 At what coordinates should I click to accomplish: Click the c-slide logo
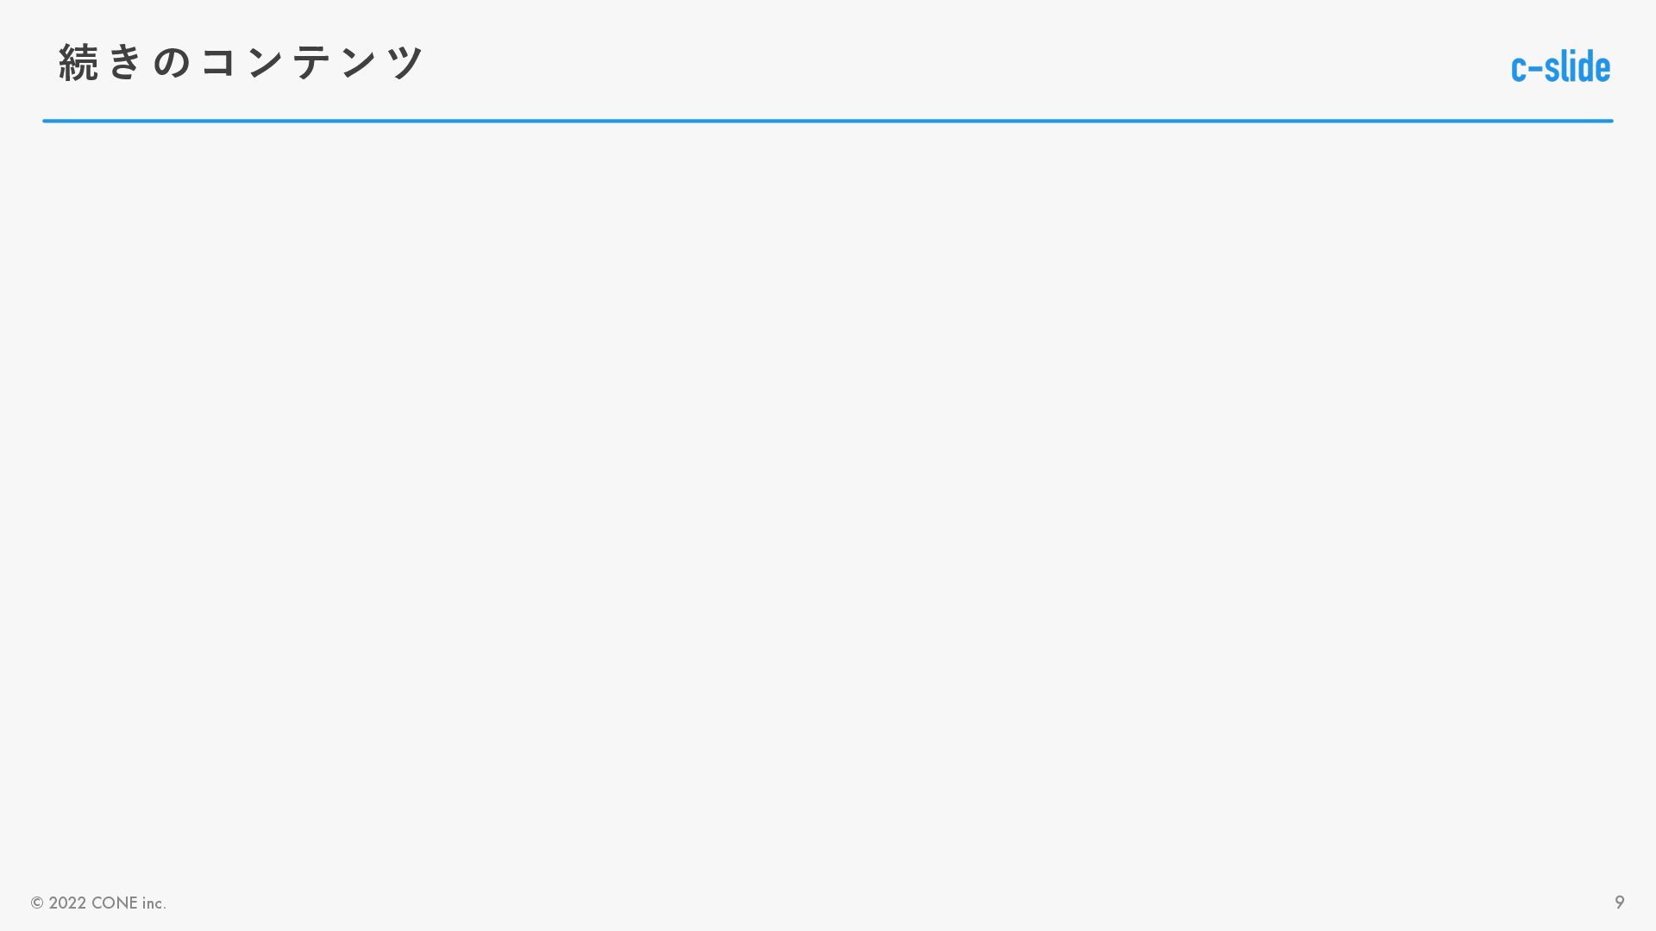click(x=1560, y=66)
